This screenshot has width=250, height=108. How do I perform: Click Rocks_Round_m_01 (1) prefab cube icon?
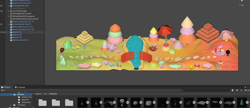pos(11,21)
